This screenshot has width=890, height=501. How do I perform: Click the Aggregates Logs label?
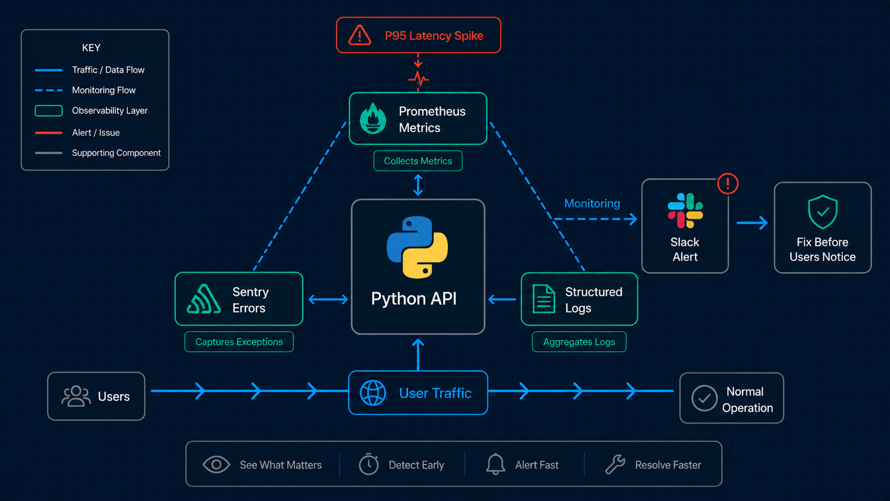(579, 342)
